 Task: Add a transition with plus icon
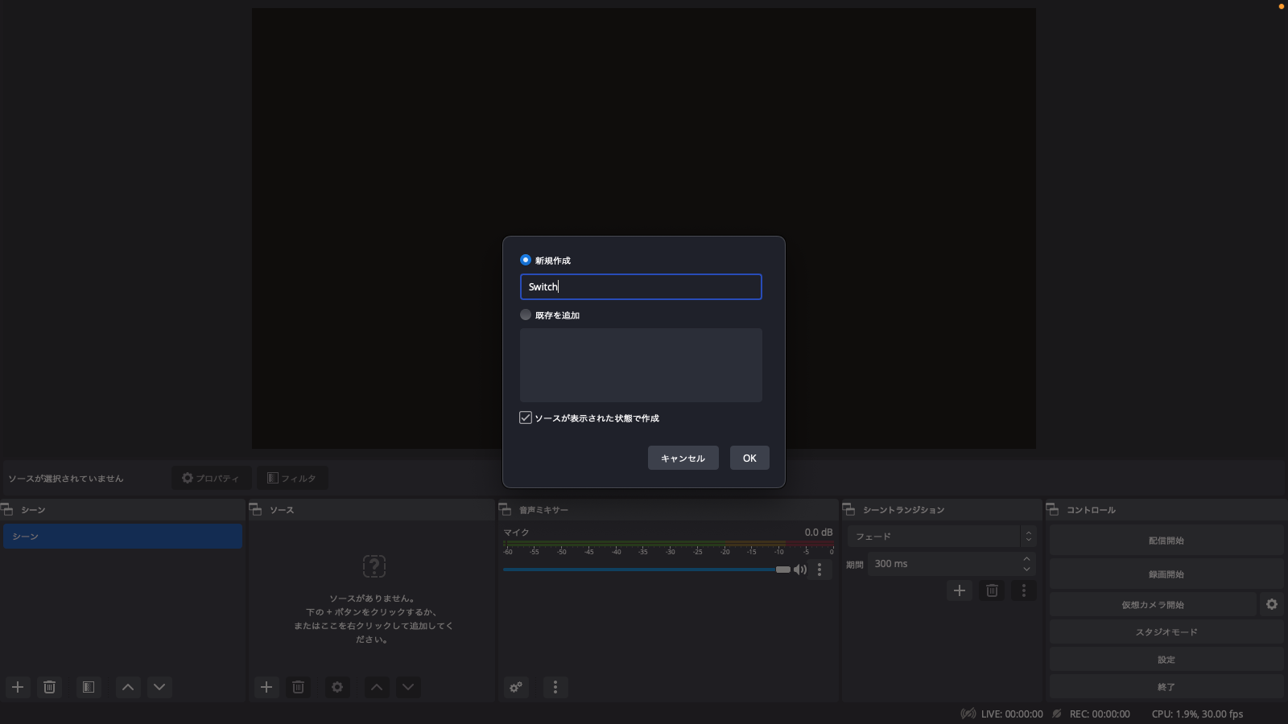coord(960,590)
